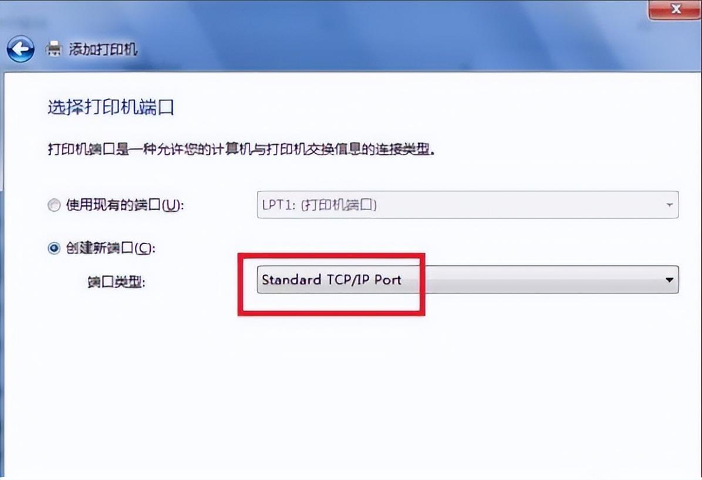The width and height of the screenshot is (702, 480).
Task: Click the 创建新端口(C) label text
Action: point(110,248)
